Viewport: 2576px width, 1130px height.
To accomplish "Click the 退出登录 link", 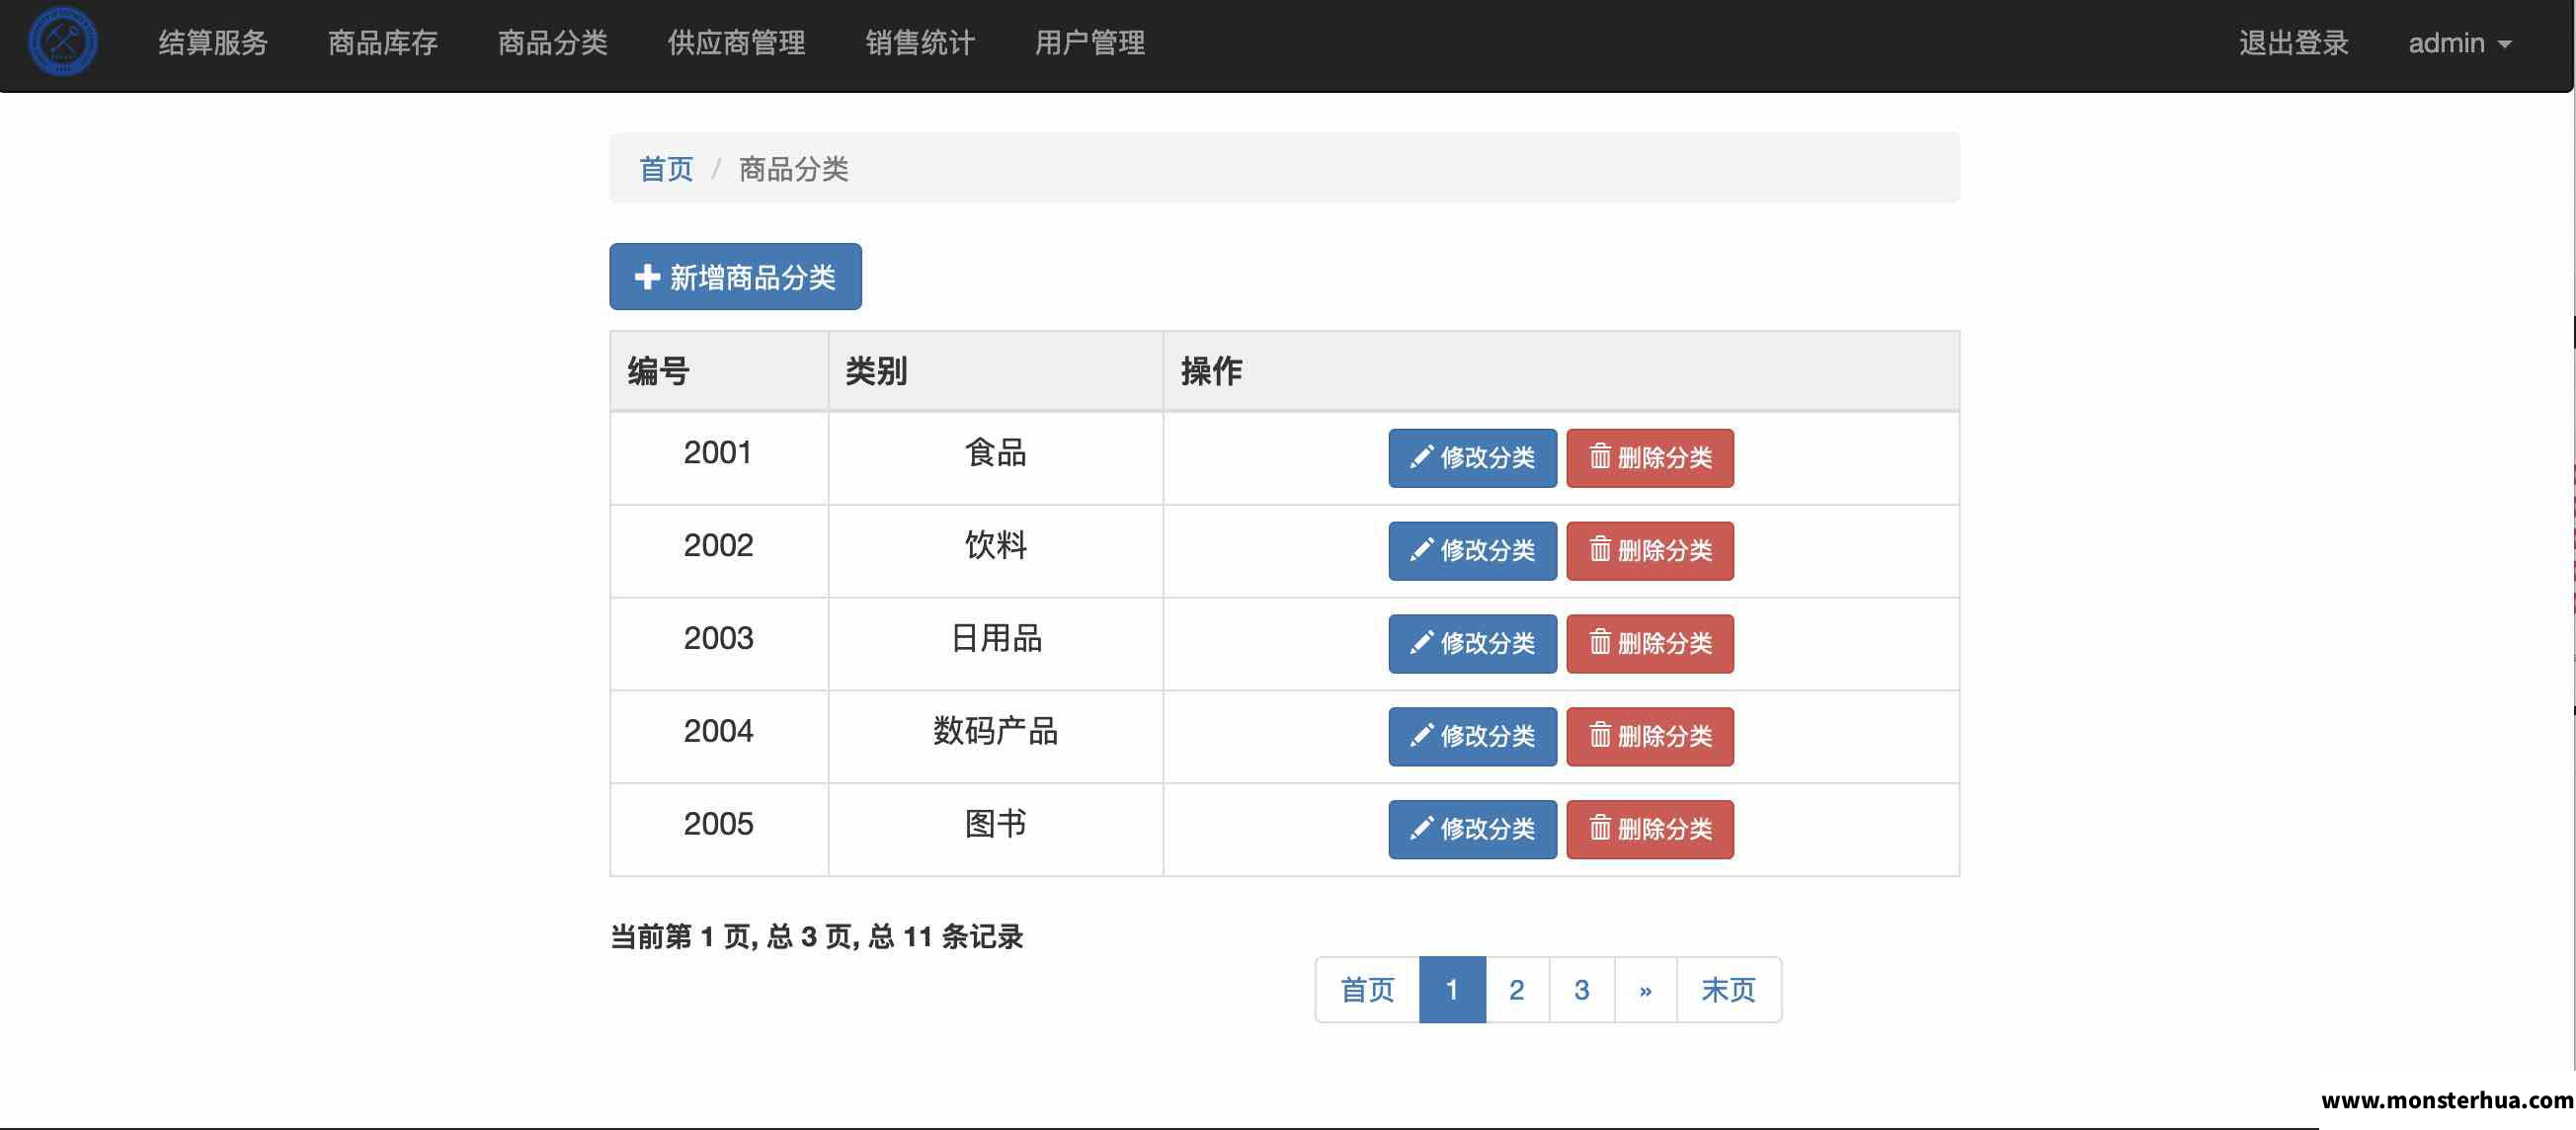I will (2293, 43).
